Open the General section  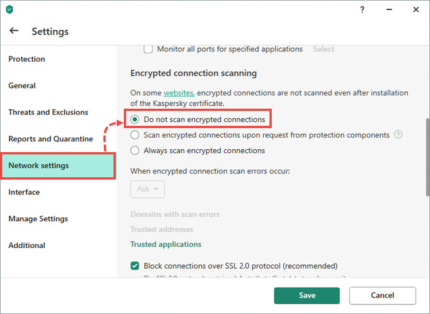22,86
